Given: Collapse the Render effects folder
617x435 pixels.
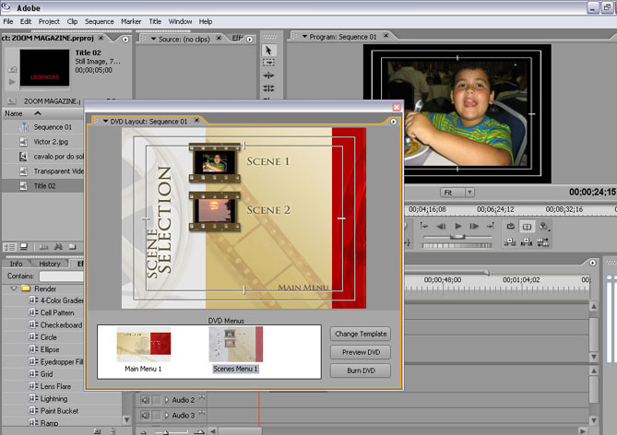Looking at the screenshot, I should 14,288.
